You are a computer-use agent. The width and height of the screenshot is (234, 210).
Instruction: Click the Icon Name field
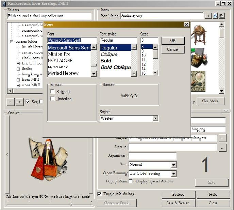[x=162, y=16]
